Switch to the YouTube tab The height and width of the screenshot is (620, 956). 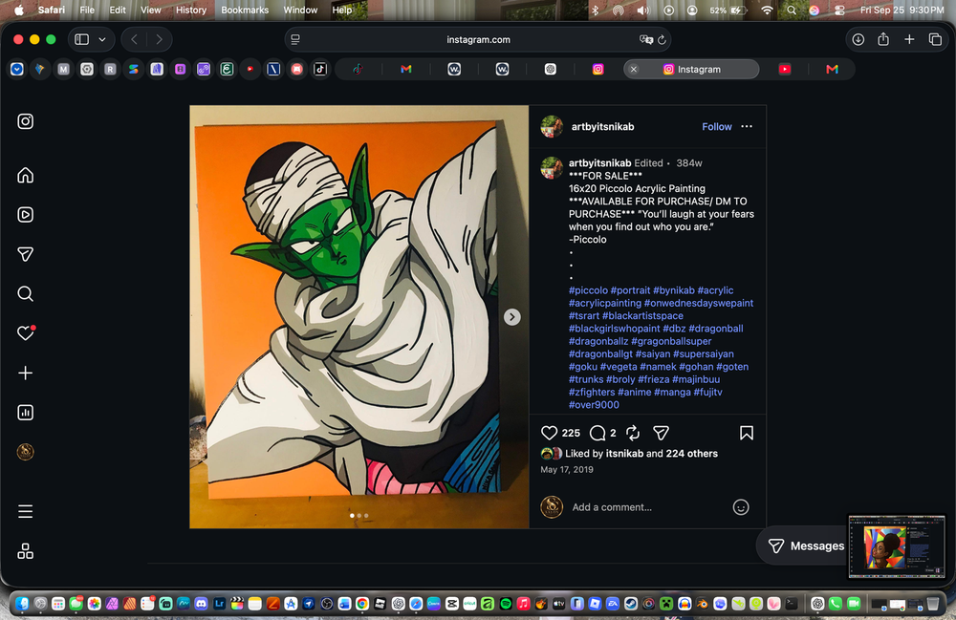(785, 70)
